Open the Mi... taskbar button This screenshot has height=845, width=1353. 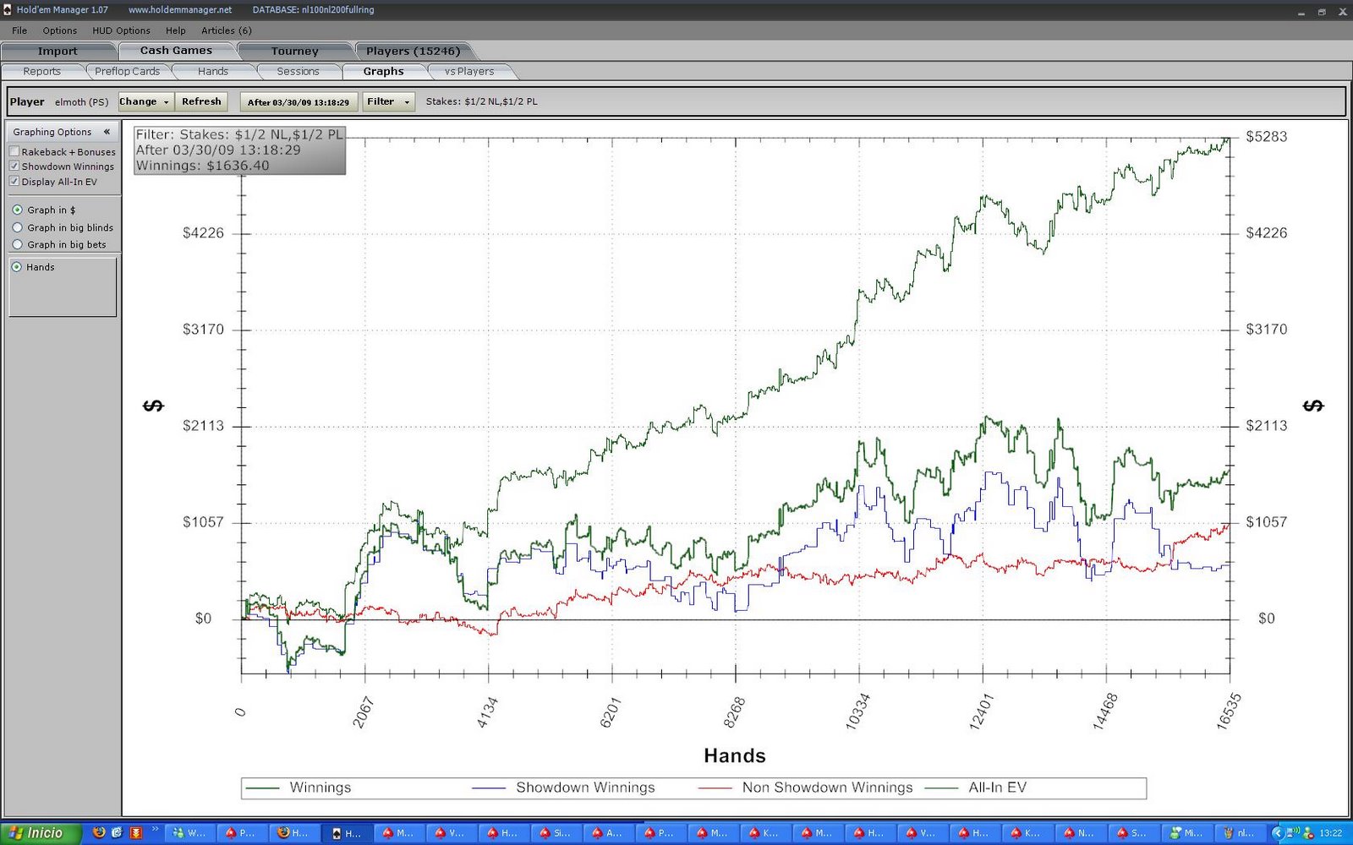click(1186, 833)
